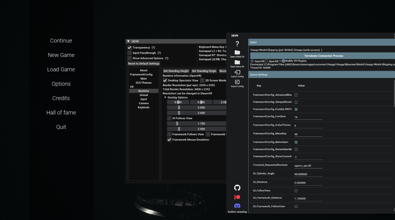Screen dimensions: 395x220
Task: Select Quit in the game menu
Action: pos(61,127)
